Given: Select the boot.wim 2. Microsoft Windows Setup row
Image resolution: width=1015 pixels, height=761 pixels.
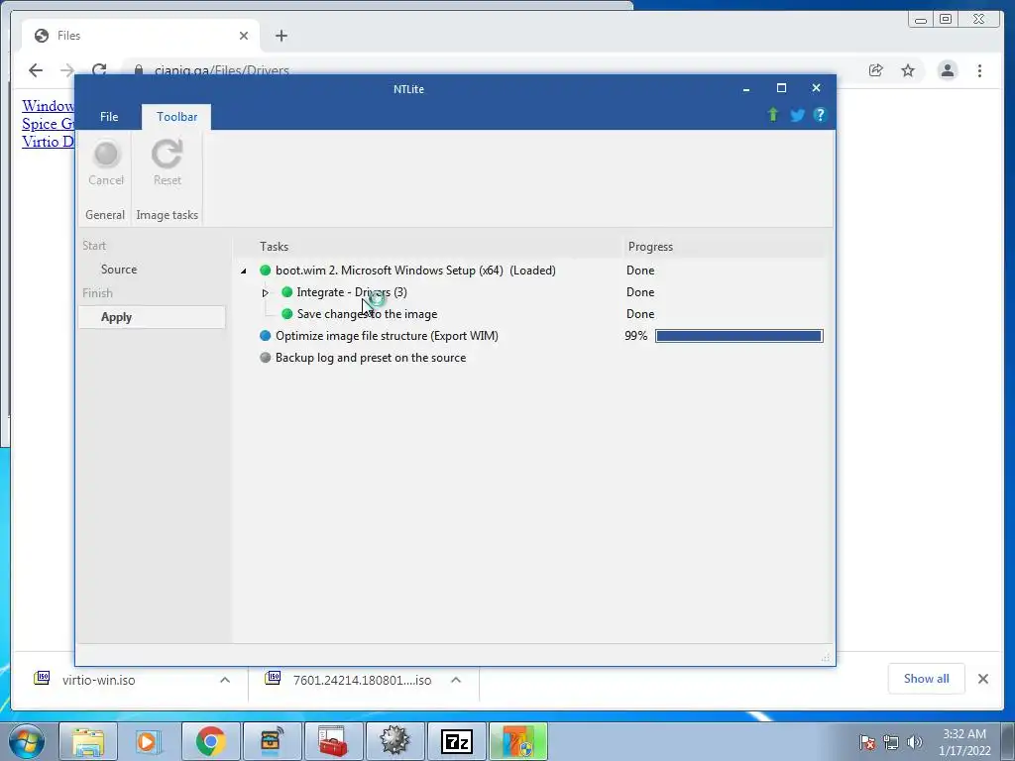Looking at the screenshot, I should click(415, 271).
